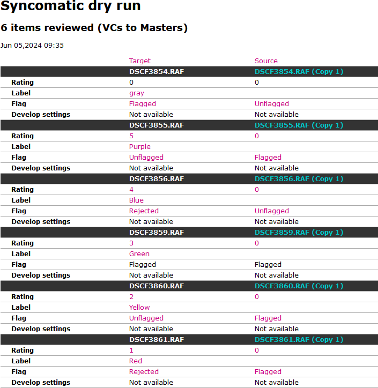
Task: Click the DSCF3859.RAF (Copy 1) source link
Action: [299, 233]
